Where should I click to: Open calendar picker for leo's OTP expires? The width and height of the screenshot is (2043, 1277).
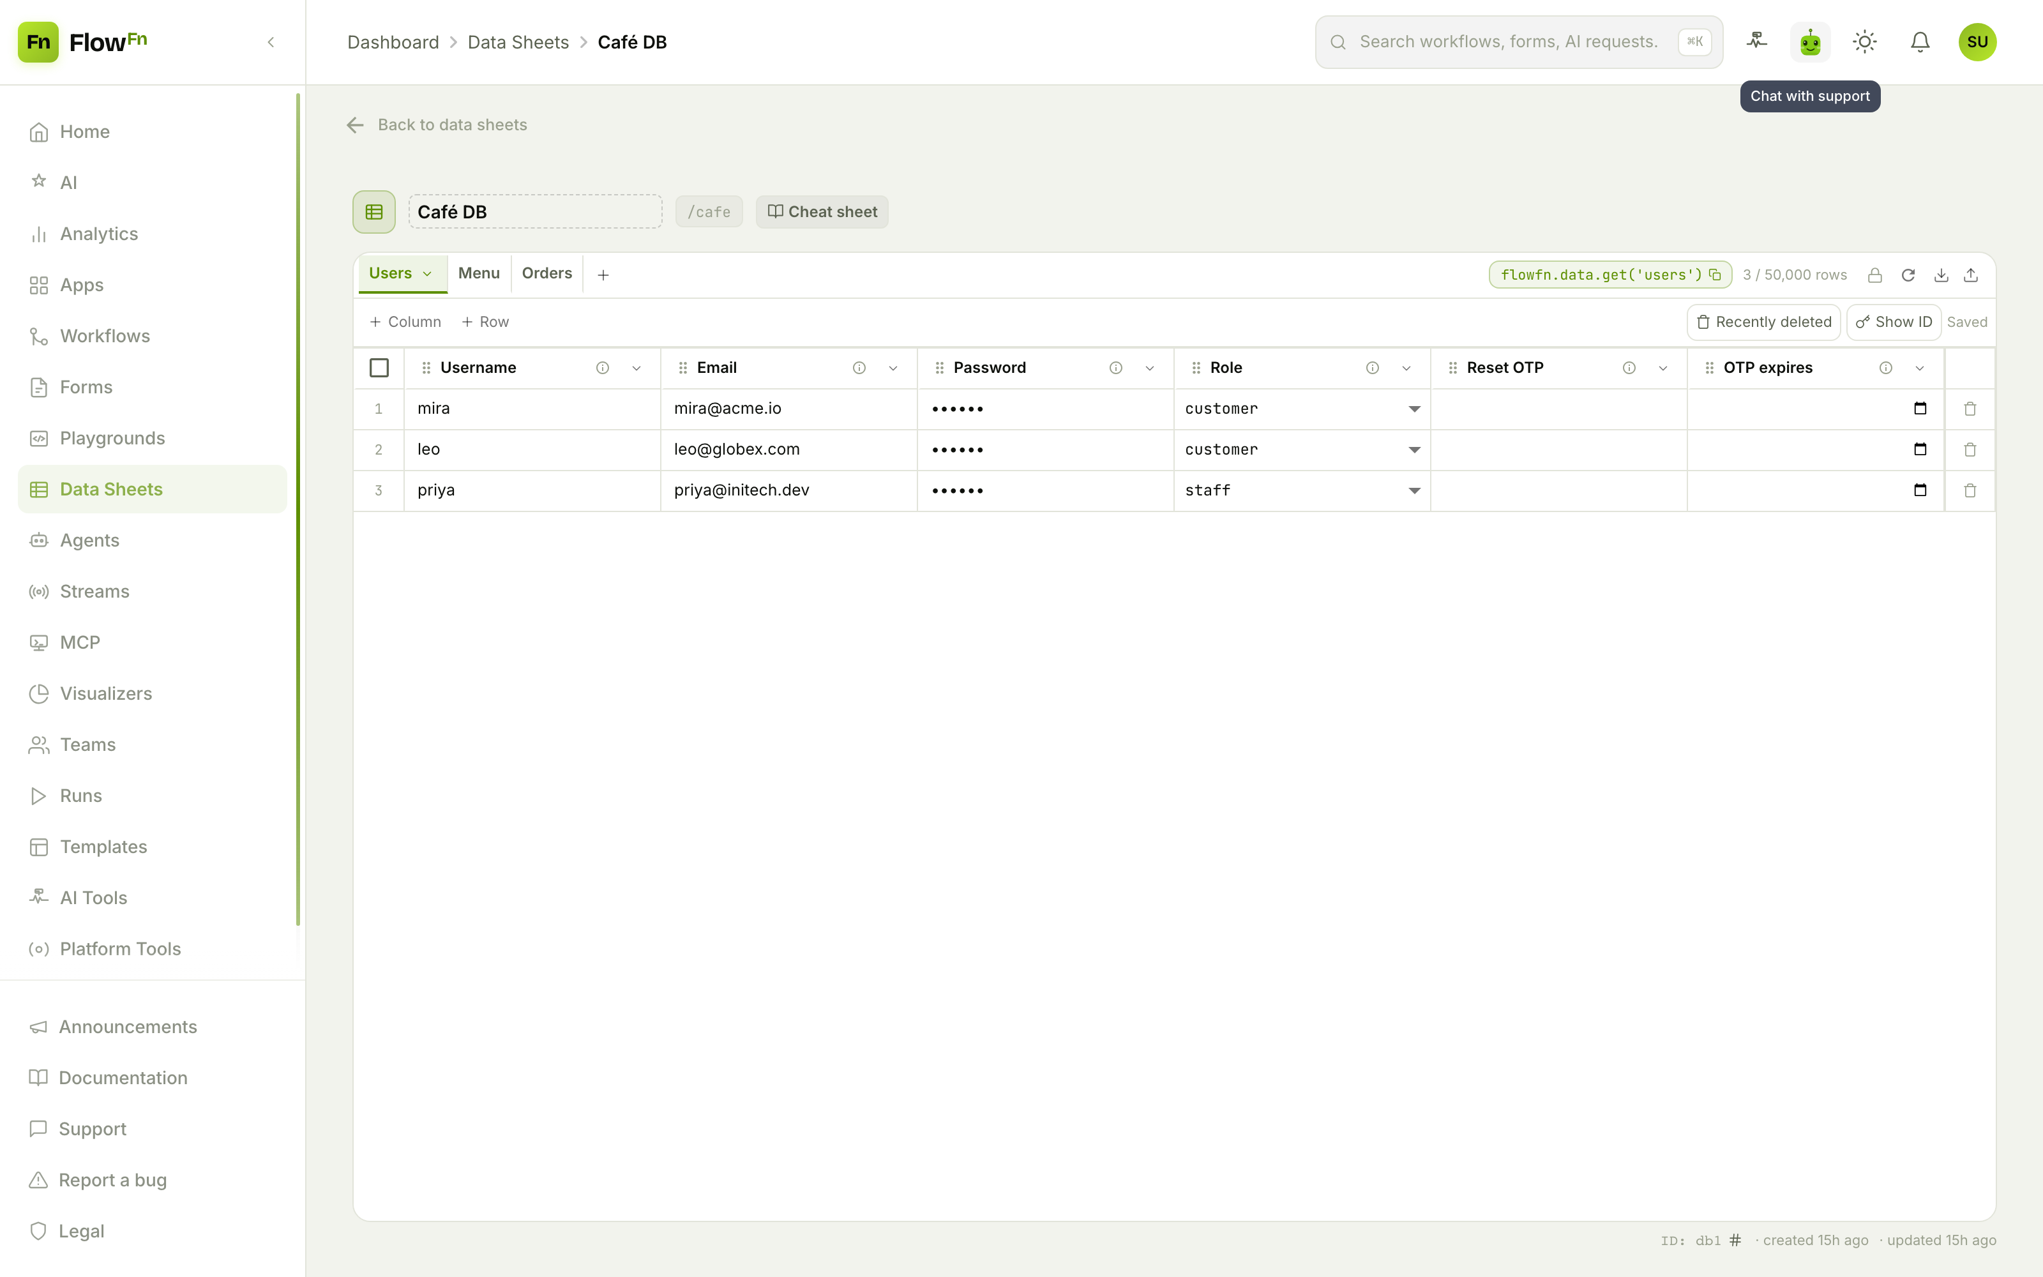(x=1920, y=450)
